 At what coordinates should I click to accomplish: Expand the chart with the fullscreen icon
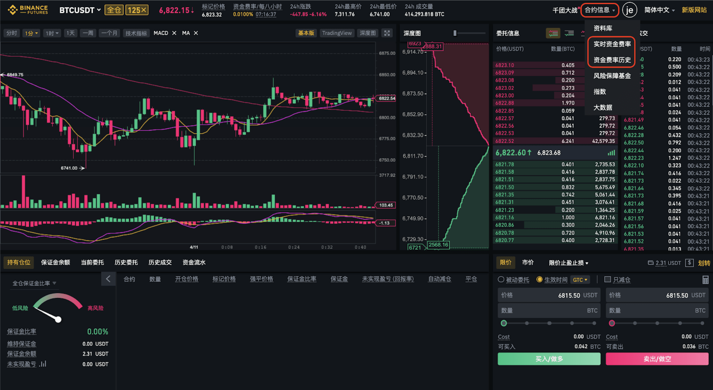tap(387, 33)
